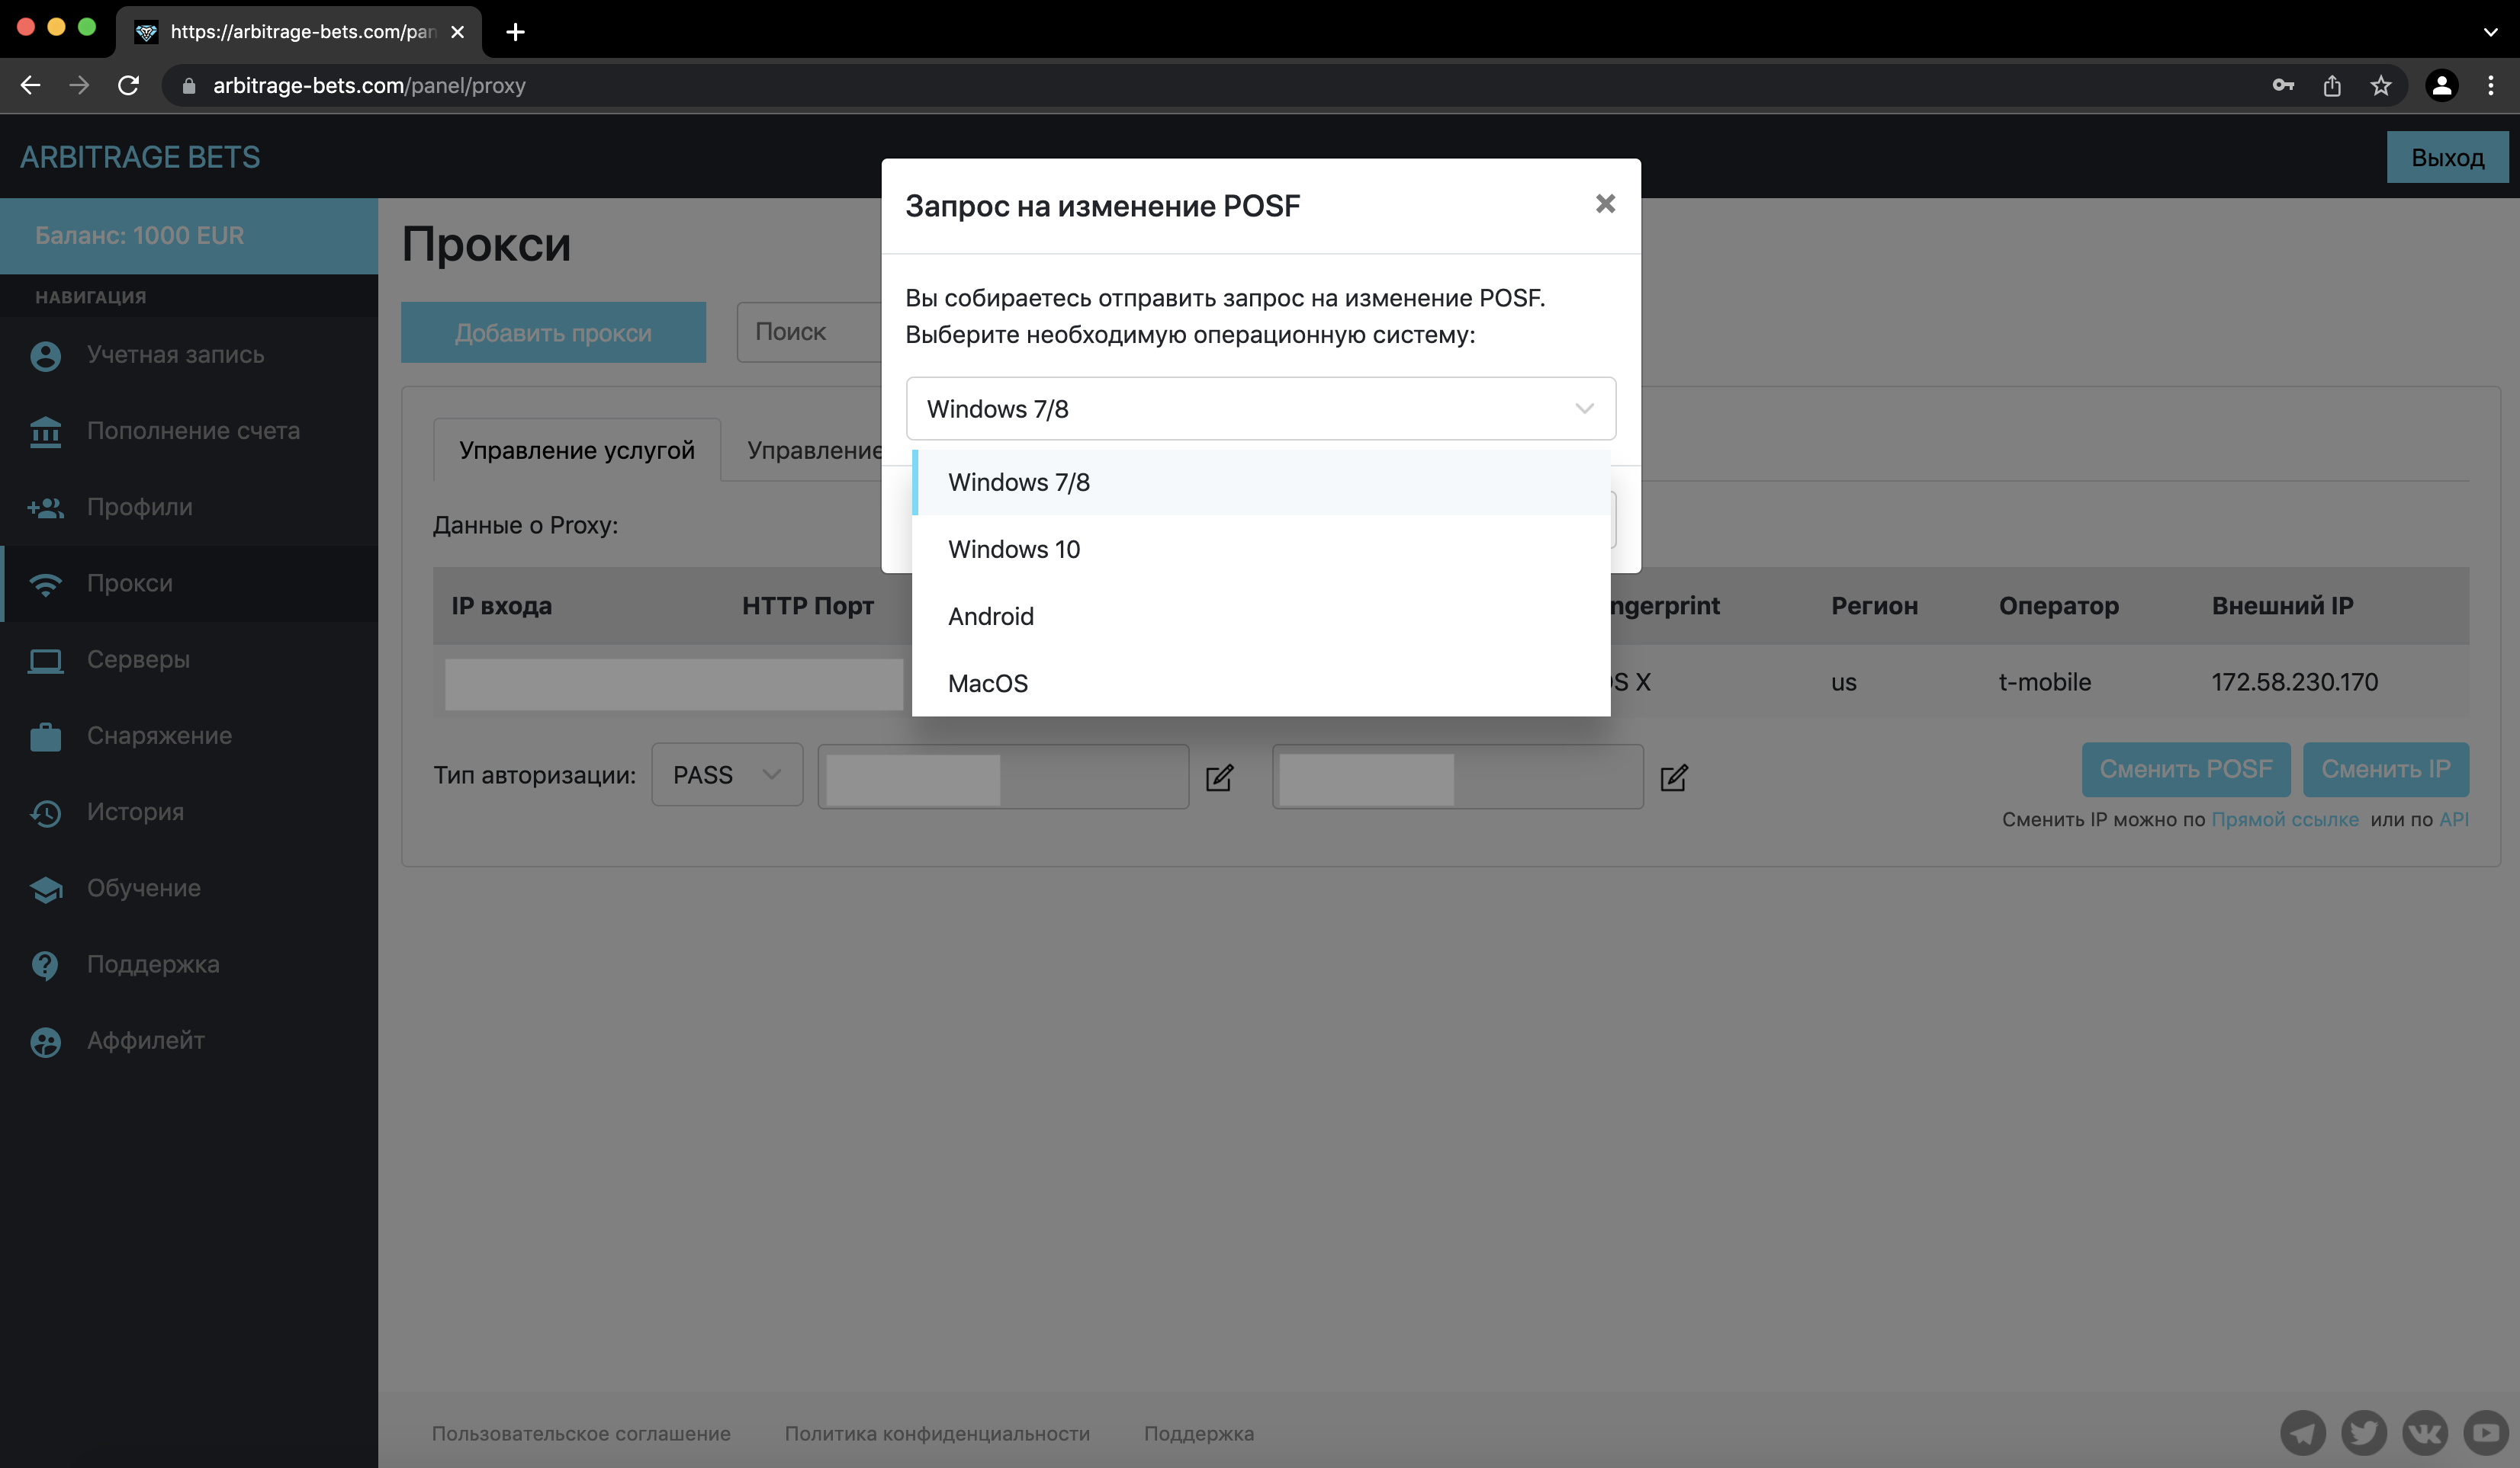This screenshot has height=1468, width=2520.
Task: Open the PASS authorization type dropdown
Action: pos(726,774)
